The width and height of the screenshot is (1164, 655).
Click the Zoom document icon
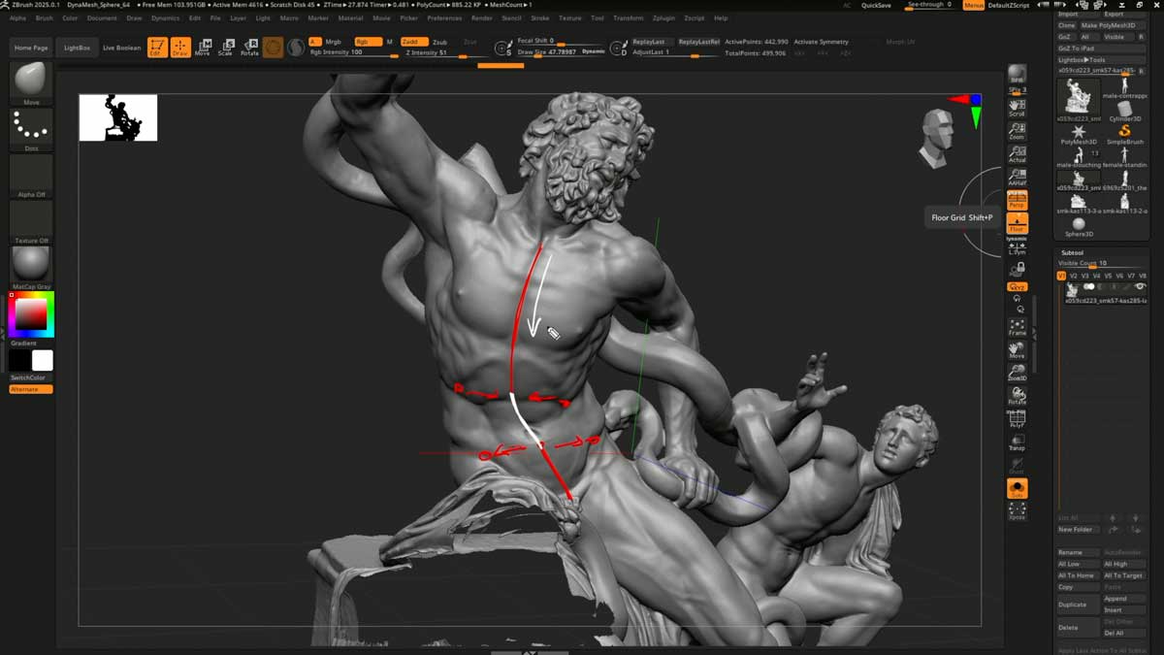click(x=1017, y=131)
